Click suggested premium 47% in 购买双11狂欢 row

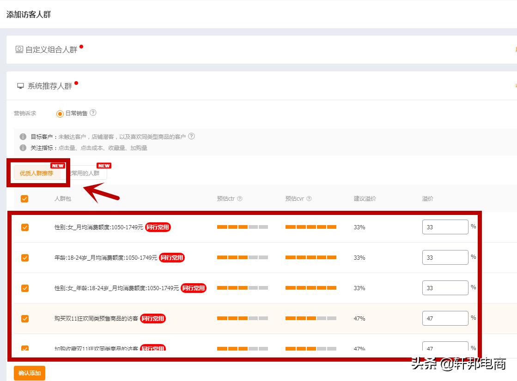[359, 318]
